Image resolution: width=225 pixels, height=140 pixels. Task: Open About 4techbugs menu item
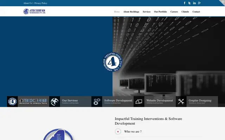(x=131, y=12)
